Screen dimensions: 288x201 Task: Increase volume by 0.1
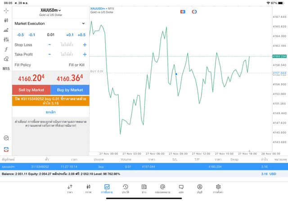coord(69,35)
